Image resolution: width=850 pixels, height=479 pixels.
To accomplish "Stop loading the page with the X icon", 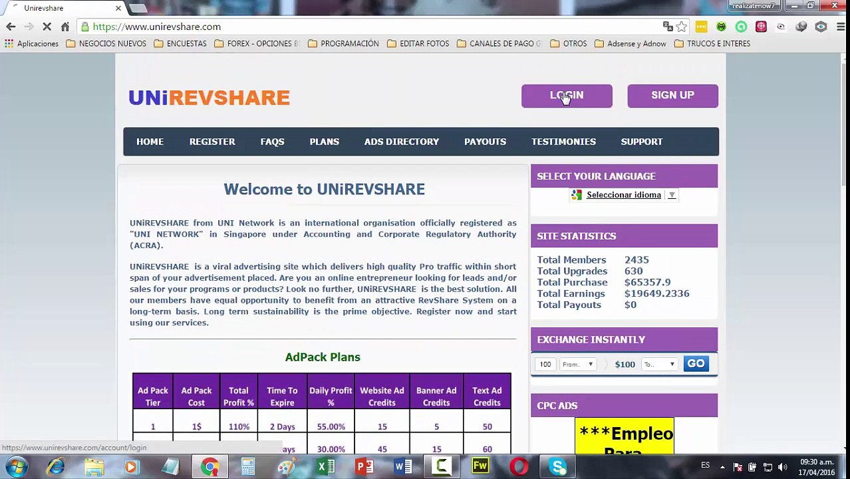I will 47,27.
